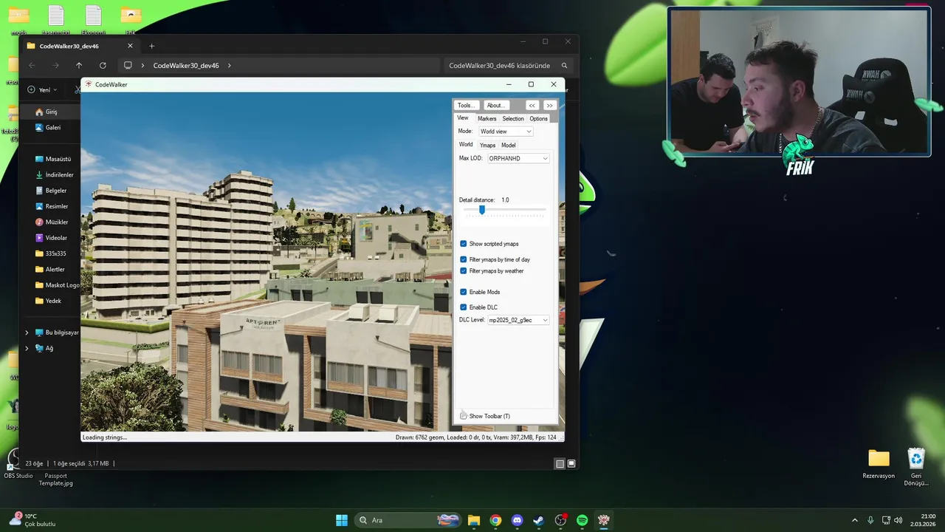Toggle Show scripted ymaps checkbox
The image size is (945, 532).
(464, 244)
